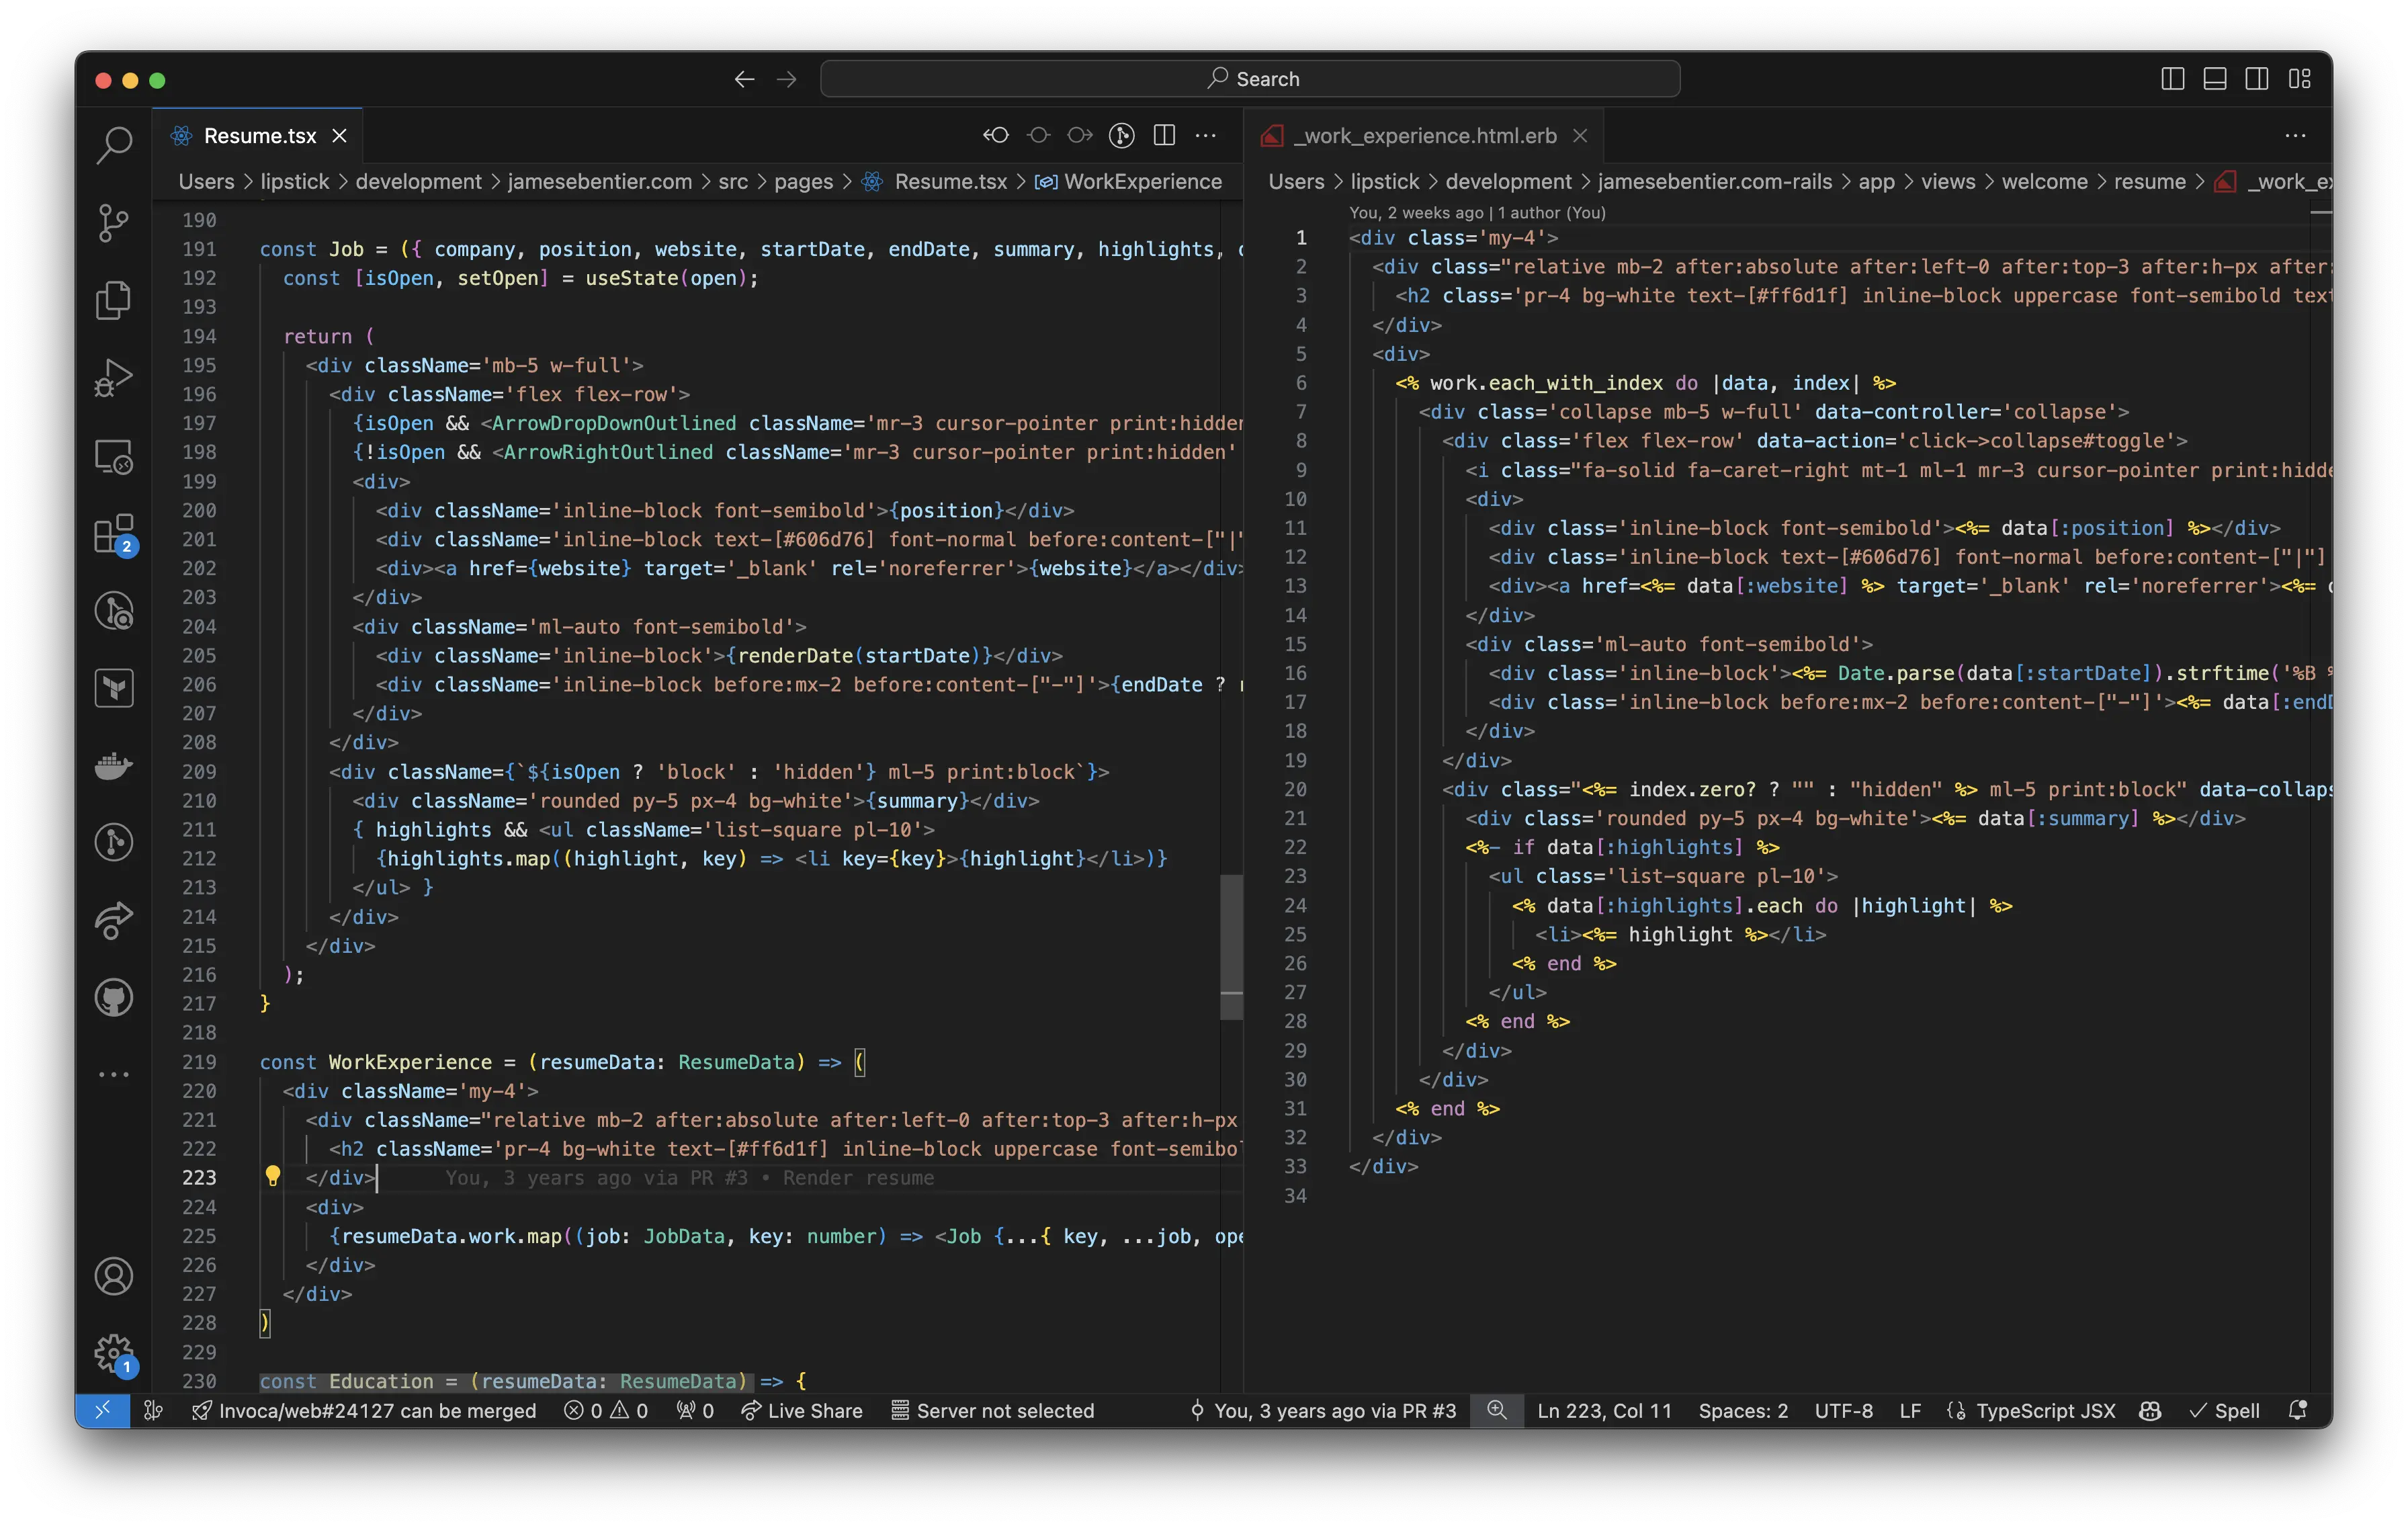Screen dimensions: 2408x1528
Task: Click the Search command center field
Action: click(1250, 79)
